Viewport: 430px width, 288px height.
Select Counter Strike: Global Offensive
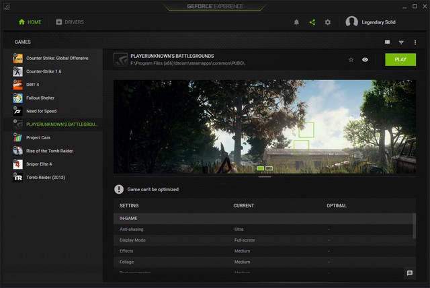point(54,58)
